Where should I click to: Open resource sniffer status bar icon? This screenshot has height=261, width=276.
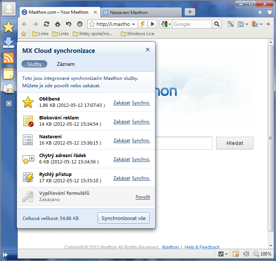tap(221, 254)
